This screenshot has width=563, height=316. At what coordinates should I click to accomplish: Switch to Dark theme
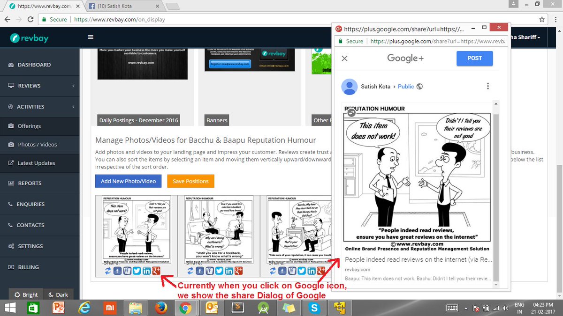(x=58, y=294)
